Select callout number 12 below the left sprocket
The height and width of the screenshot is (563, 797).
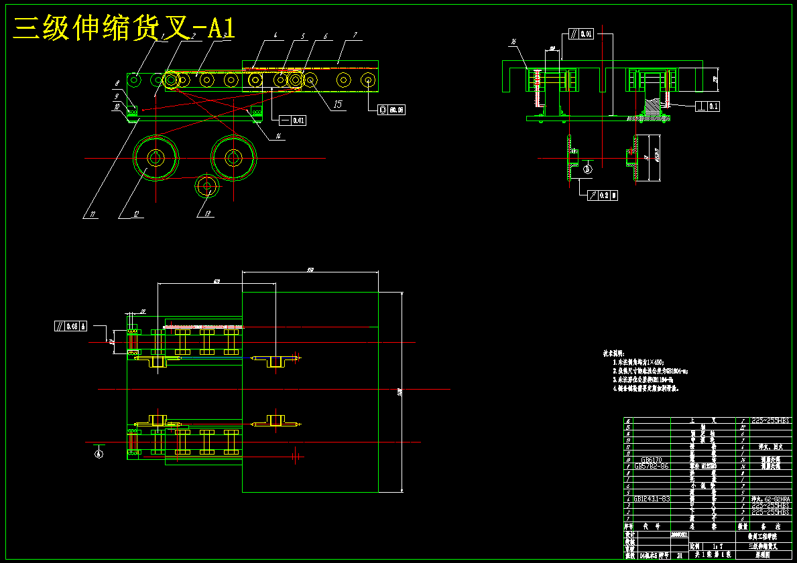[135, 215]
